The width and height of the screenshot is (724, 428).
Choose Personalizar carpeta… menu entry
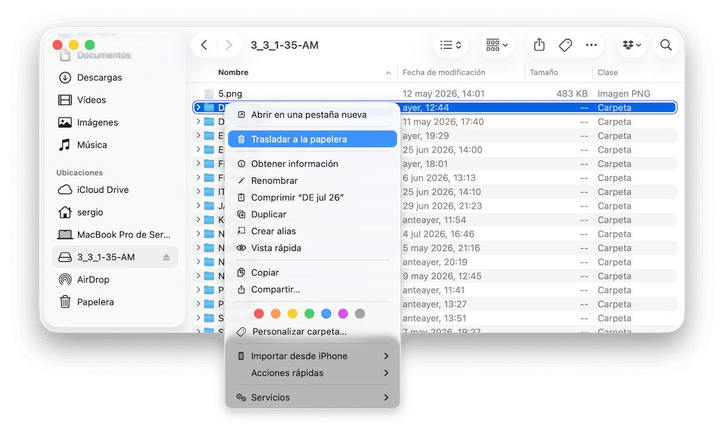pyautogui.click(x=313, y=332)
